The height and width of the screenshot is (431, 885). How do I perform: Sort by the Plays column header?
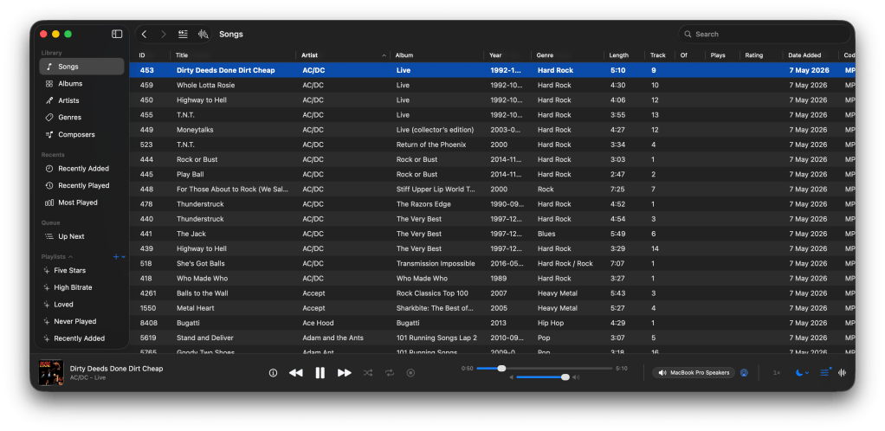(x=722, y=55)
